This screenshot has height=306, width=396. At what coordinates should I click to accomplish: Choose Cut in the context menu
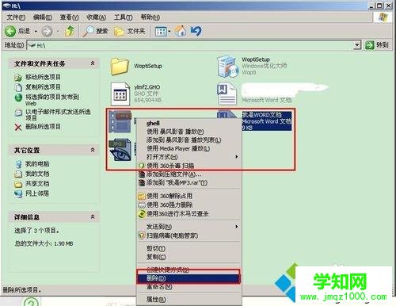pos(188,248)
